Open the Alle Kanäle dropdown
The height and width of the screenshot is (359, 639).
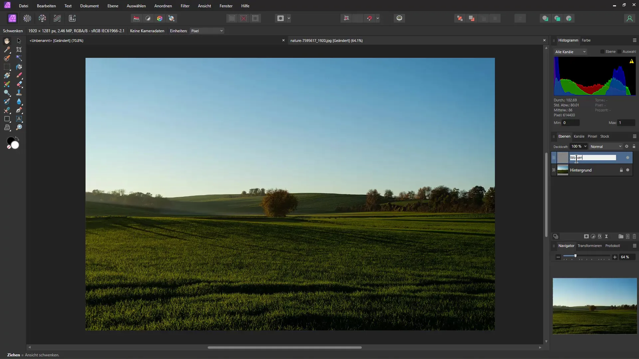pos(570,52)
